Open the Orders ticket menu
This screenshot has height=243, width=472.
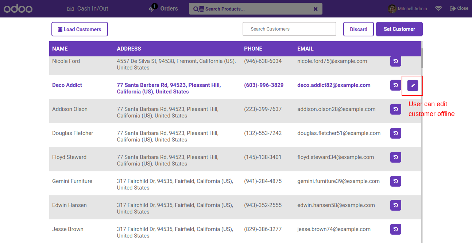click(163, 8)
